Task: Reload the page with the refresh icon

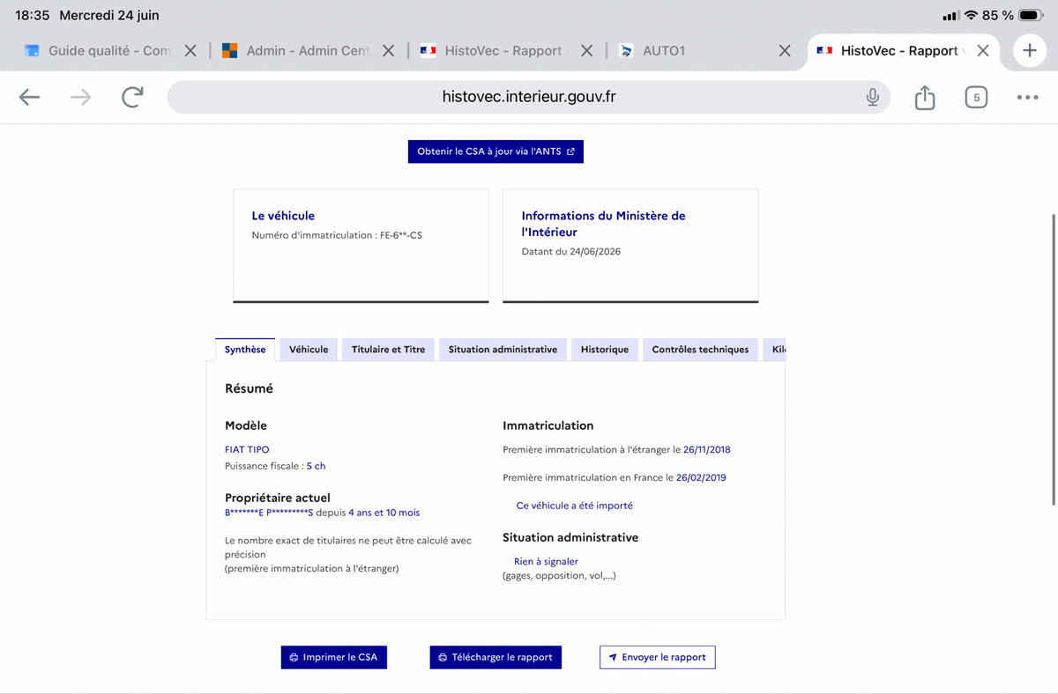Action: pyautogui.click(x=132, y=97)
